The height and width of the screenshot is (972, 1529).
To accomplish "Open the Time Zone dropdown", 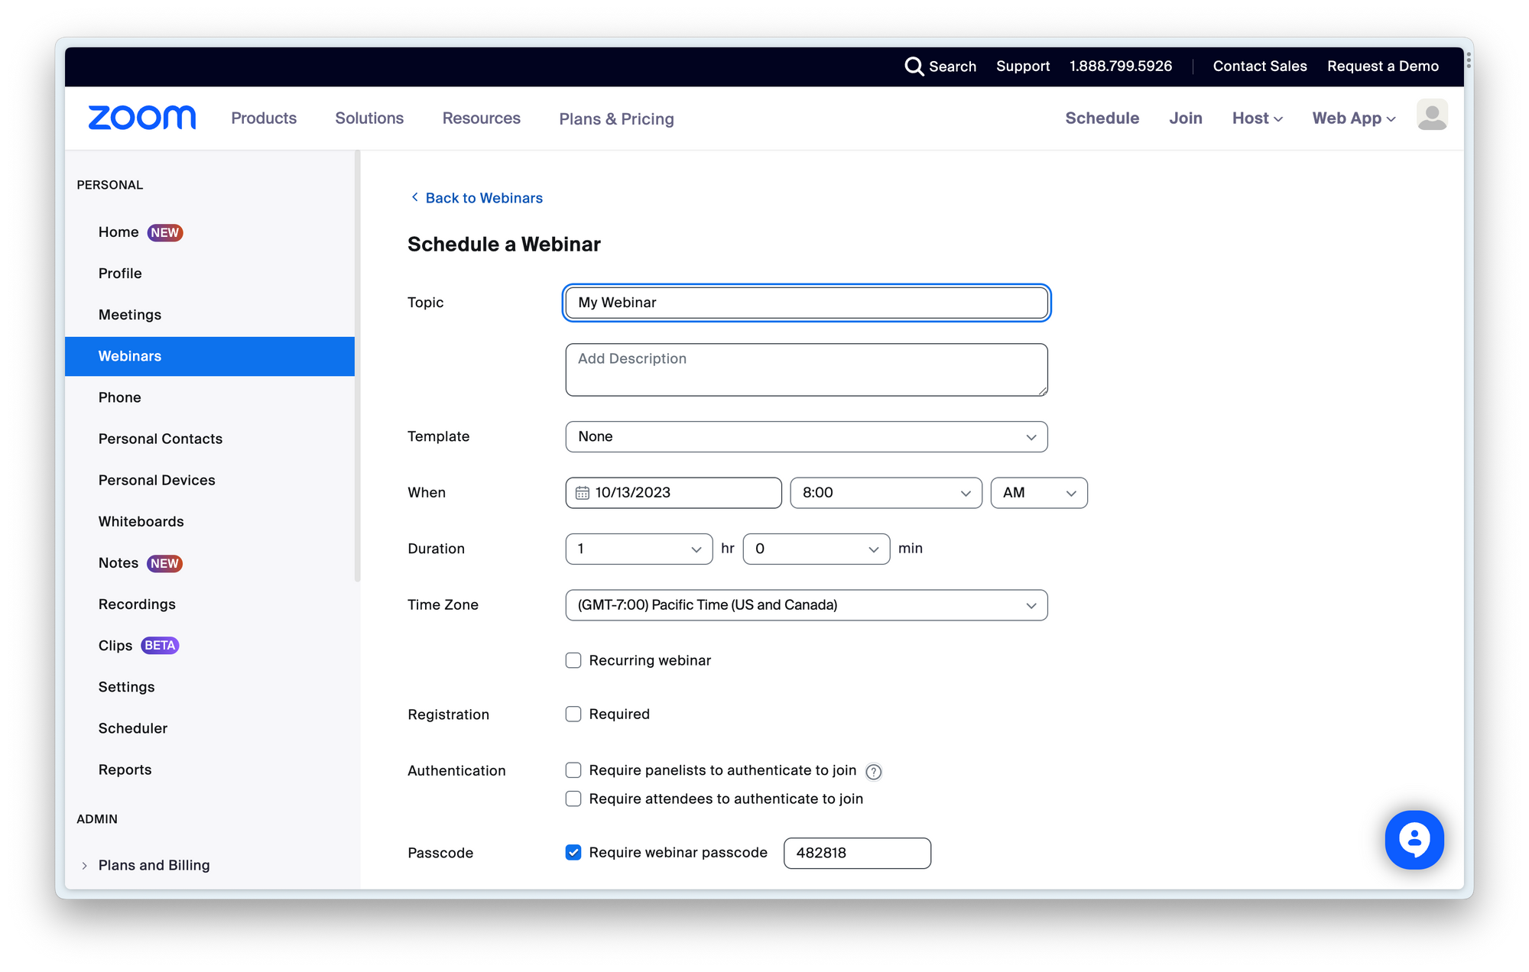I will point(807,604).
